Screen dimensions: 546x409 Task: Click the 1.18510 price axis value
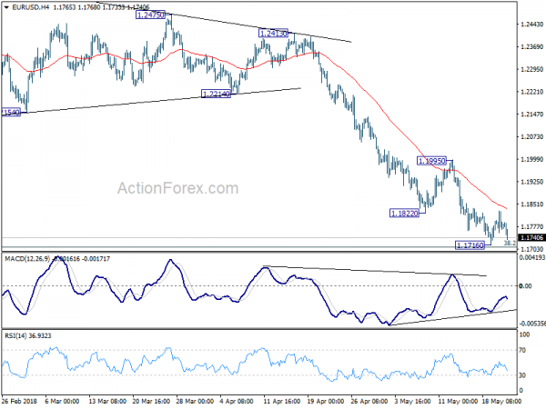tap(532, 204)
